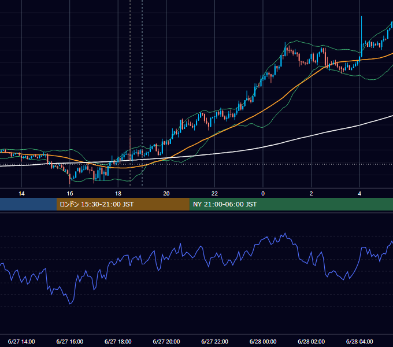Click the 6/28 02:00 timestamp label

click(312, 341)
